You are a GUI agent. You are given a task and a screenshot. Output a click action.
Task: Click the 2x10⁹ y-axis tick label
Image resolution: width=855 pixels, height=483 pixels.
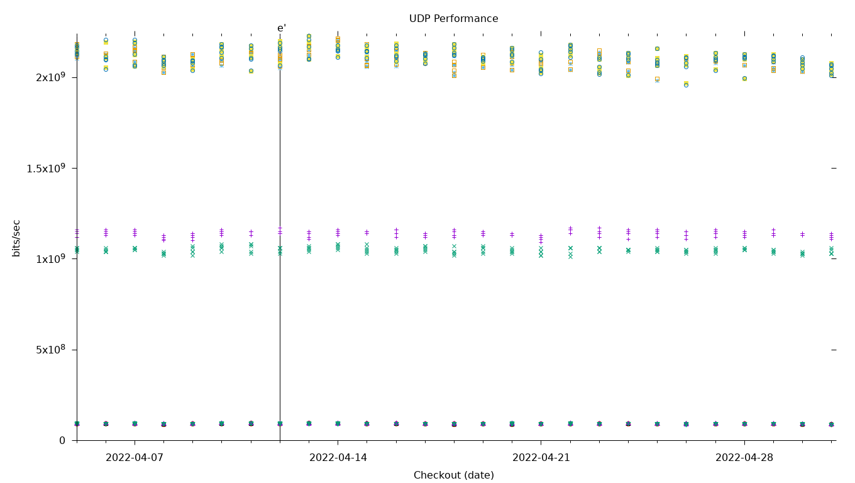[x=50, y=77]
